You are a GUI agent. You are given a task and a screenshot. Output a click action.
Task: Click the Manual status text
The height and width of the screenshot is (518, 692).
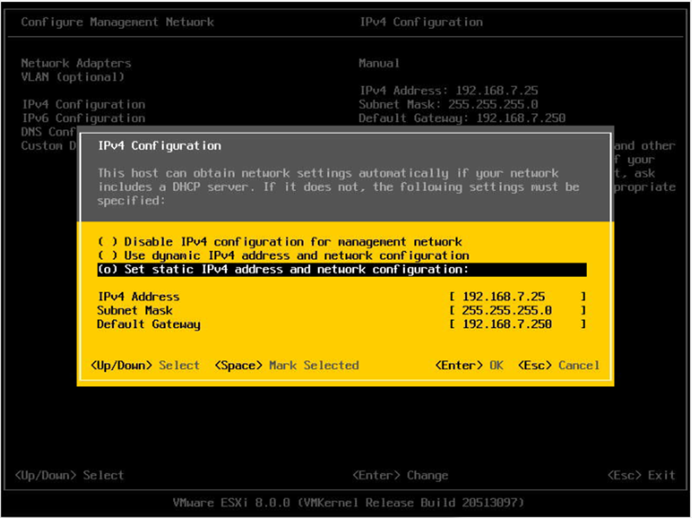(x=380, y=64)
